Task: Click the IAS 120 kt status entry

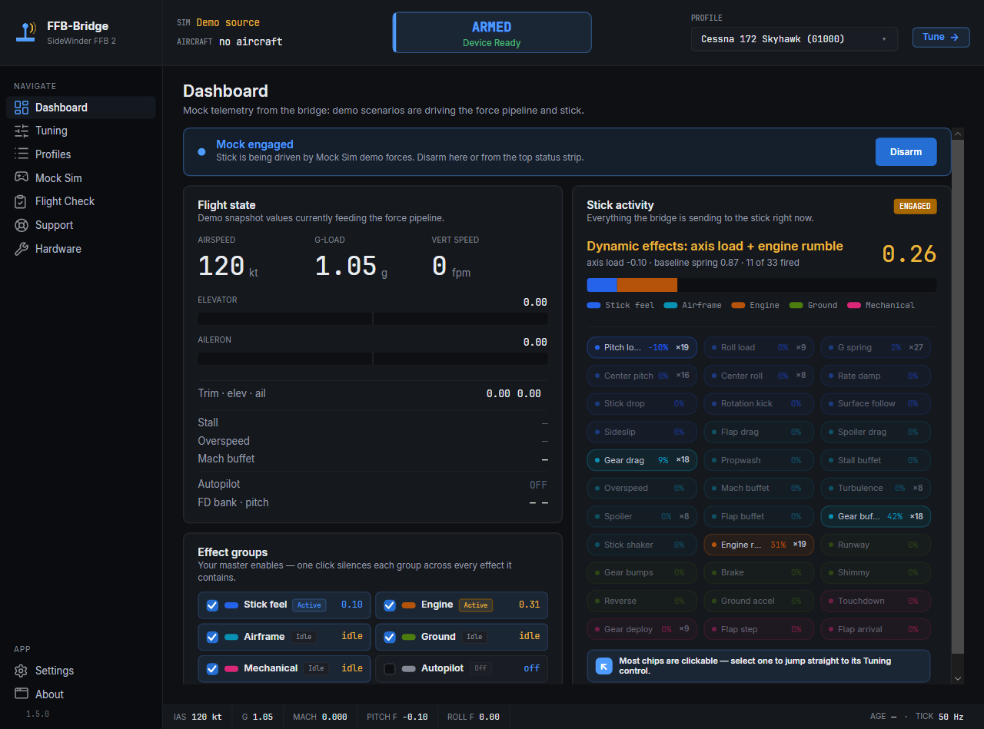Action: tap(198, 717)
